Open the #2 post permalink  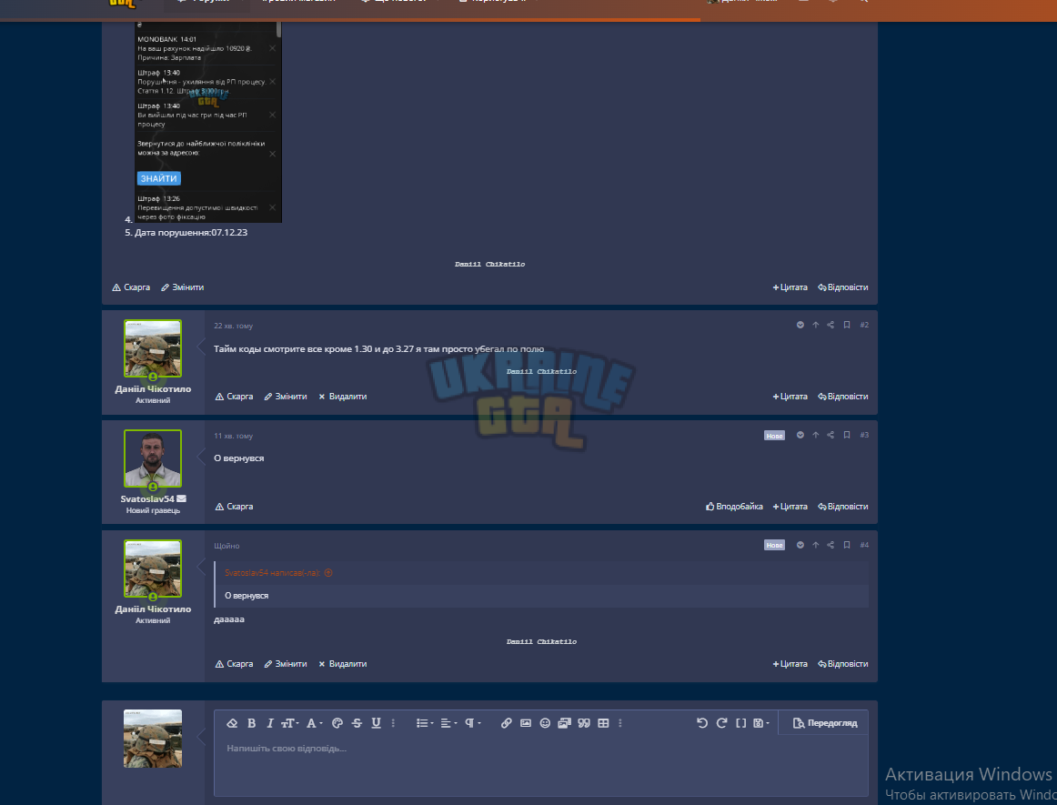(864, 325)
